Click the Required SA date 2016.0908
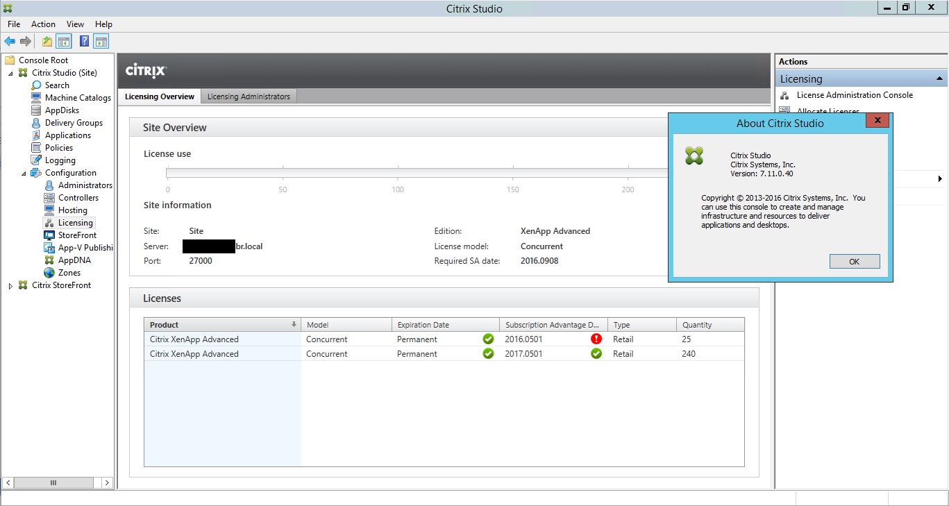The image size is (949, 506). [x=539, y=261]
